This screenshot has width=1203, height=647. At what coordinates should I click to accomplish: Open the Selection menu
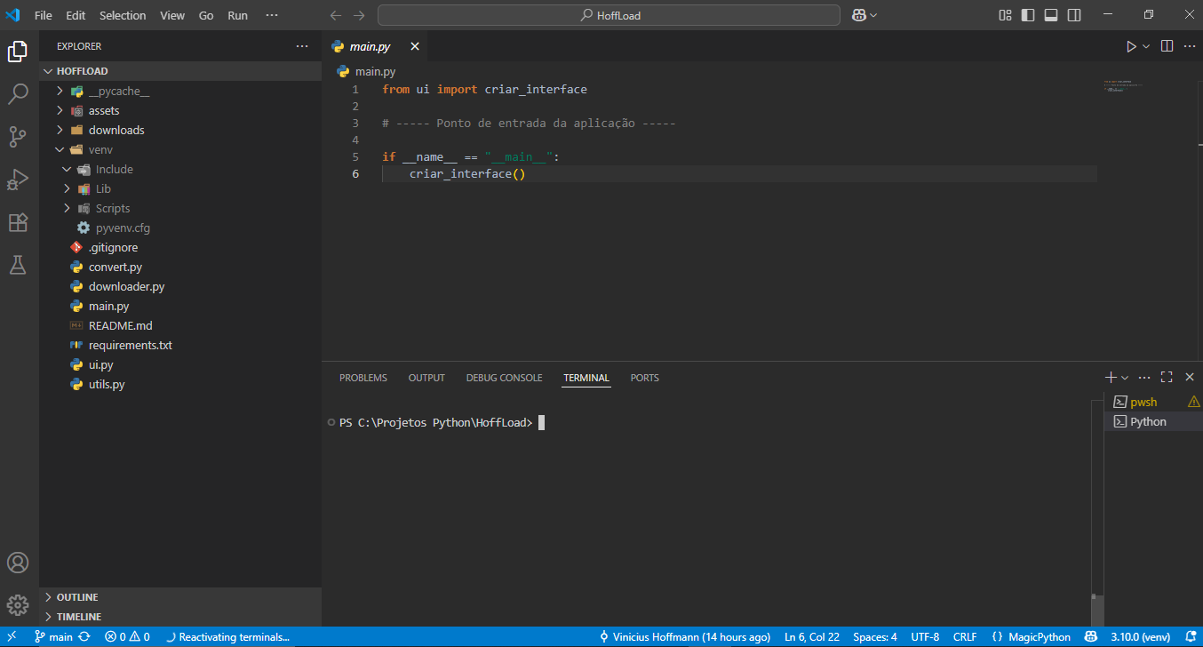pos(123,15)
